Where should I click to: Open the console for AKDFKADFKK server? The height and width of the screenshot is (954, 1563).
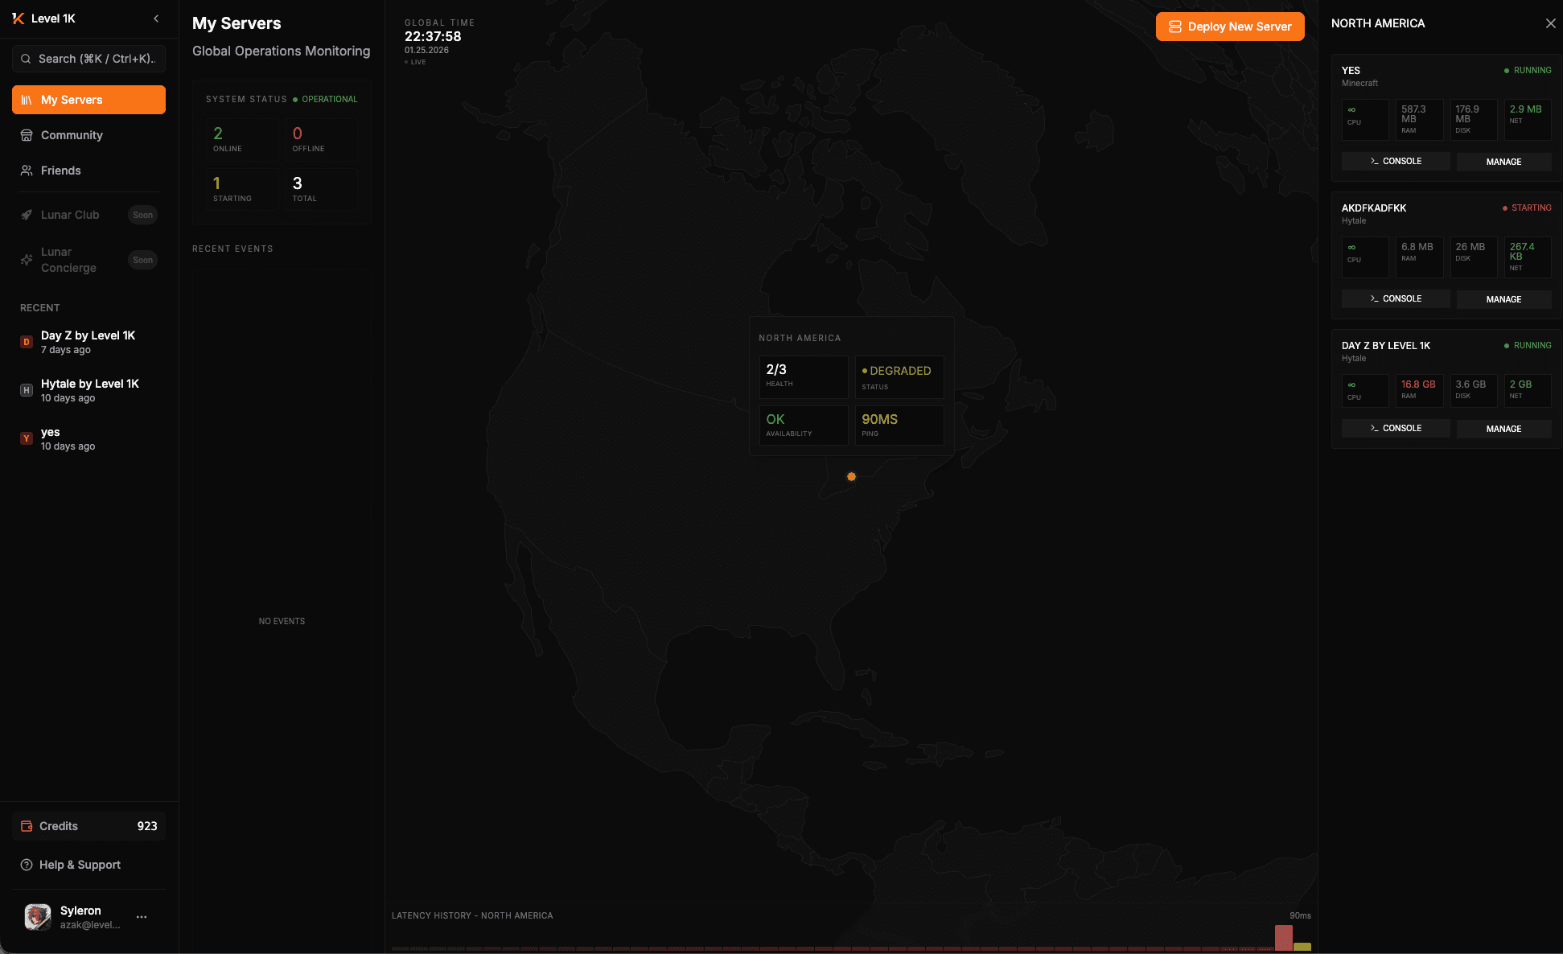(x=1395, y=298)
